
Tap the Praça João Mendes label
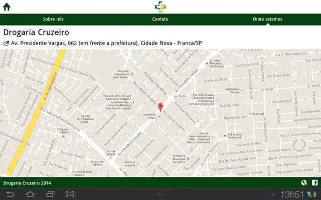[97, 163]
